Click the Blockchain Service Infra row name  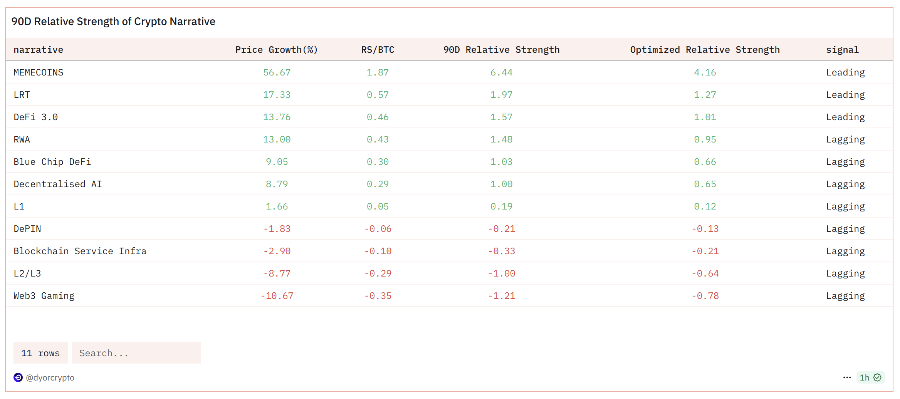pyautogui.click(x=80, y=251)
